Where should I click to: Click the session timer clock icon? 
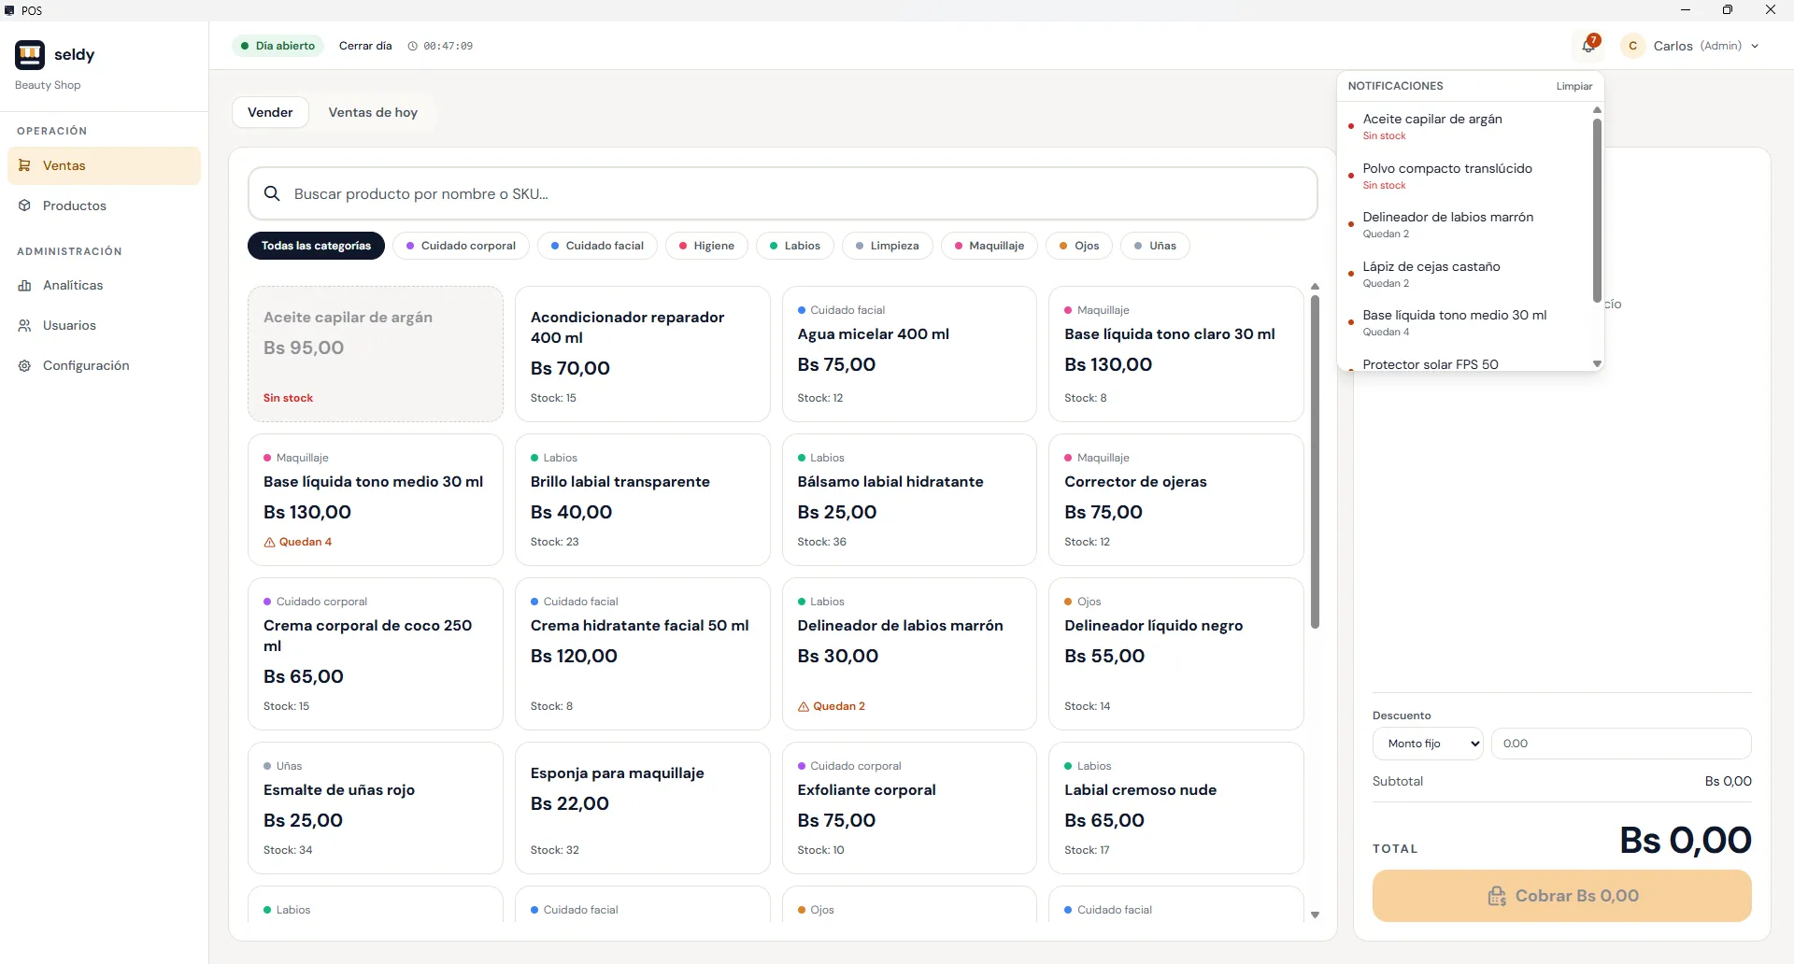tap(413, 46)
